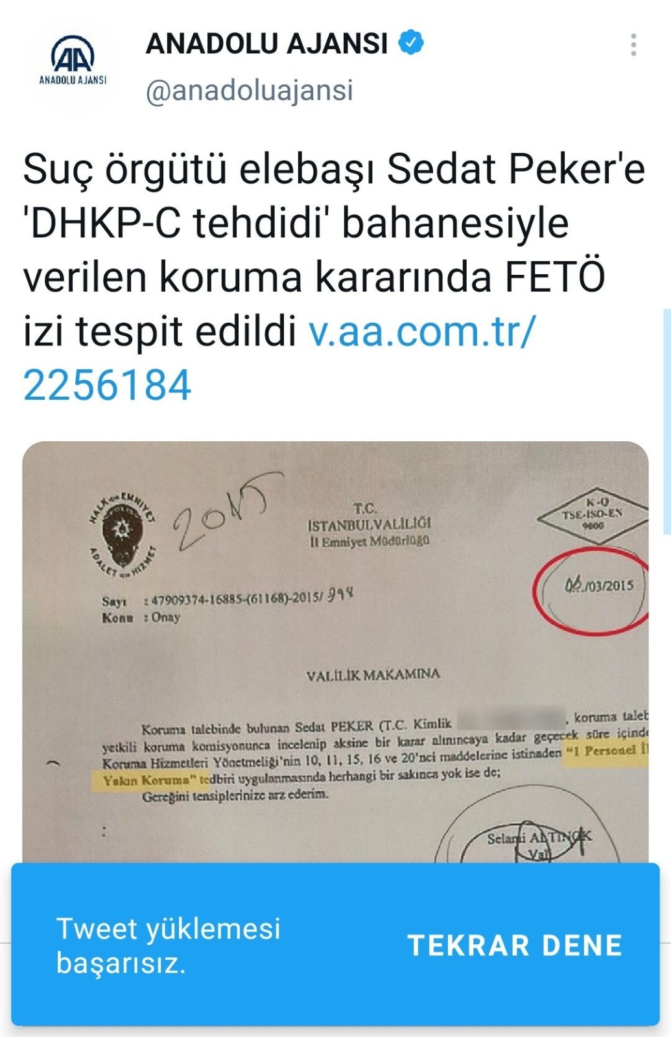This screenshot has width=671, height=1037.
Task: Tap the scroll indicator on the right edge
Action: pos(666,421)
